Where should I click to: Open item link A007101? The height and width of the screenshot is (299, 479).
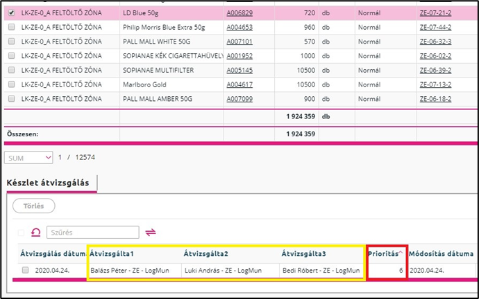click(239, 42)
